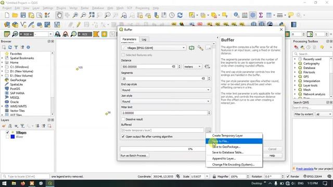Clear the Segments value field
The image size is (333, 187).
click(203, 78)
